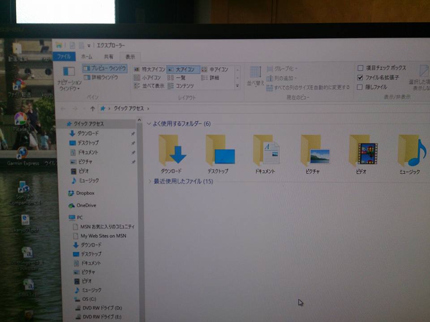Click すべての列のサイズを自動的に変更する
430x322 pixels.
click(308, 88)
